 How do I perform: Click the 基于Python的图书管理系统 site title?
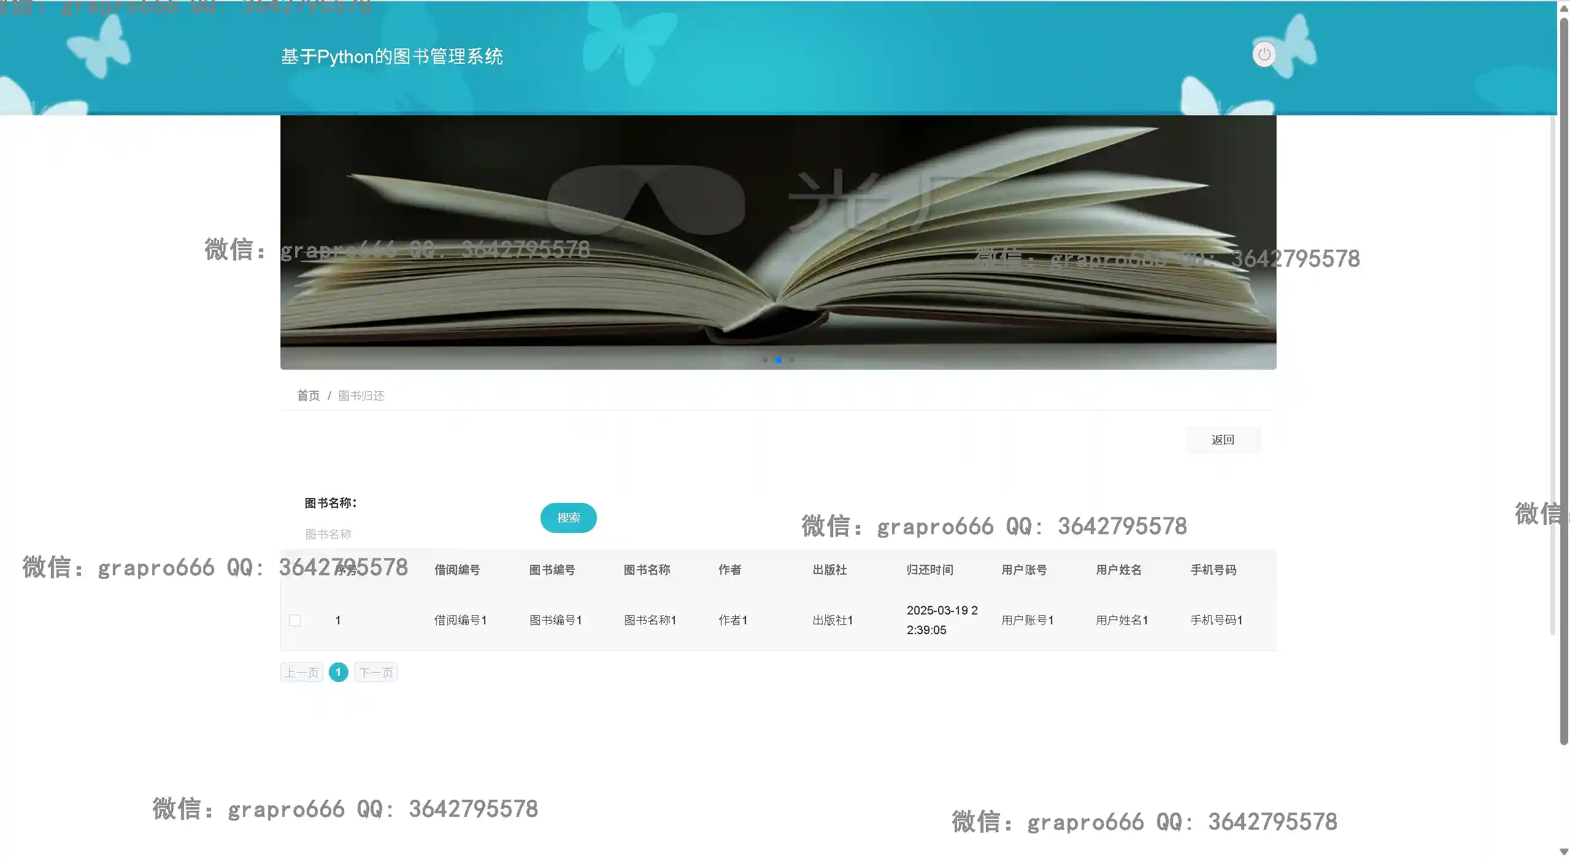tap(391, 57)
